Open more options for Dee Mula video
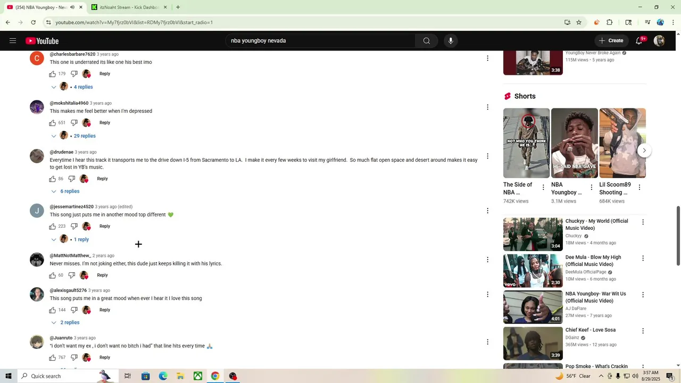The image size is (681, 383). [x=643, y=259]
